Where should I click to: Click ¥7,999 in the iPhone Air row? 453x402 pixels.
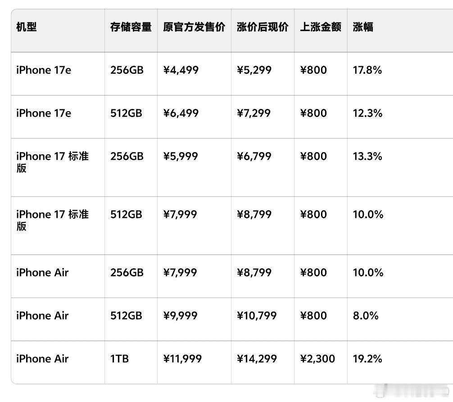(180, 273)
